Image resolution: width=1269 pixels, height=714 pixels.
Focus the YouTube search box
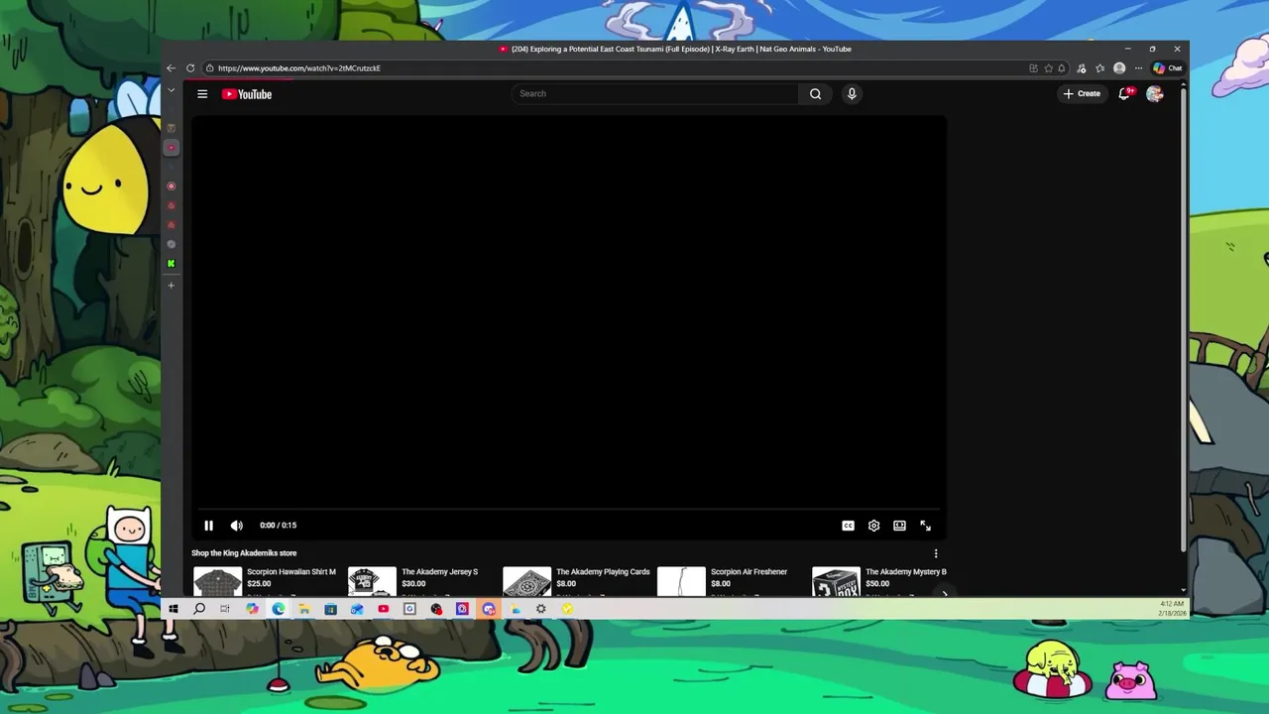(x=655, y=93)
